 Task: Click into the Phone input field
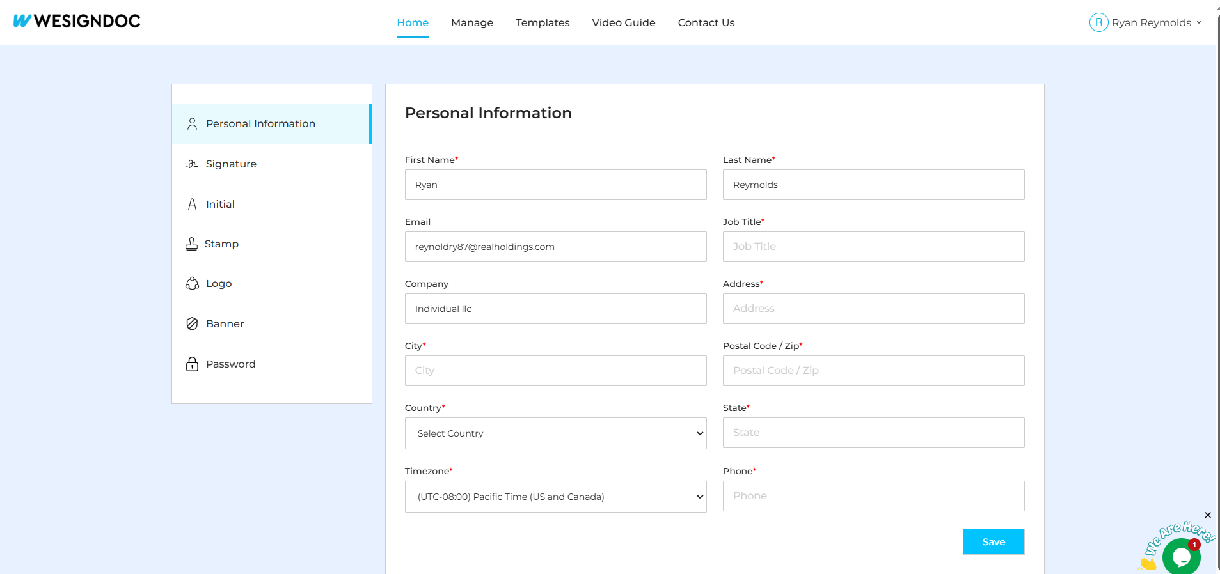(x=873, y=496)
